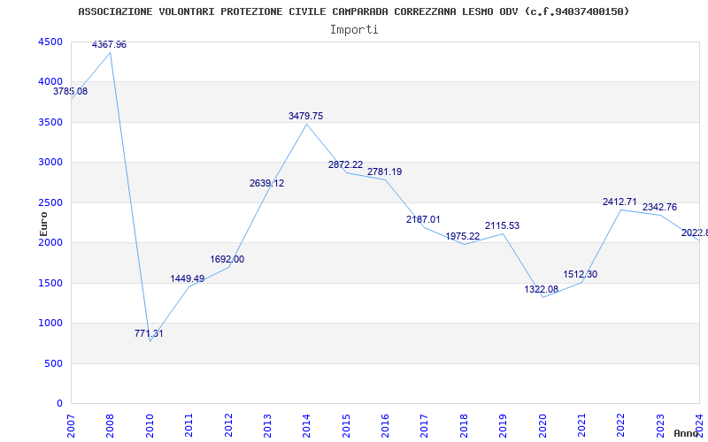The height and width of the screenshot is (442, 708).
Task: Click the 2013 x-axis year label
Action: coord(267,425)
